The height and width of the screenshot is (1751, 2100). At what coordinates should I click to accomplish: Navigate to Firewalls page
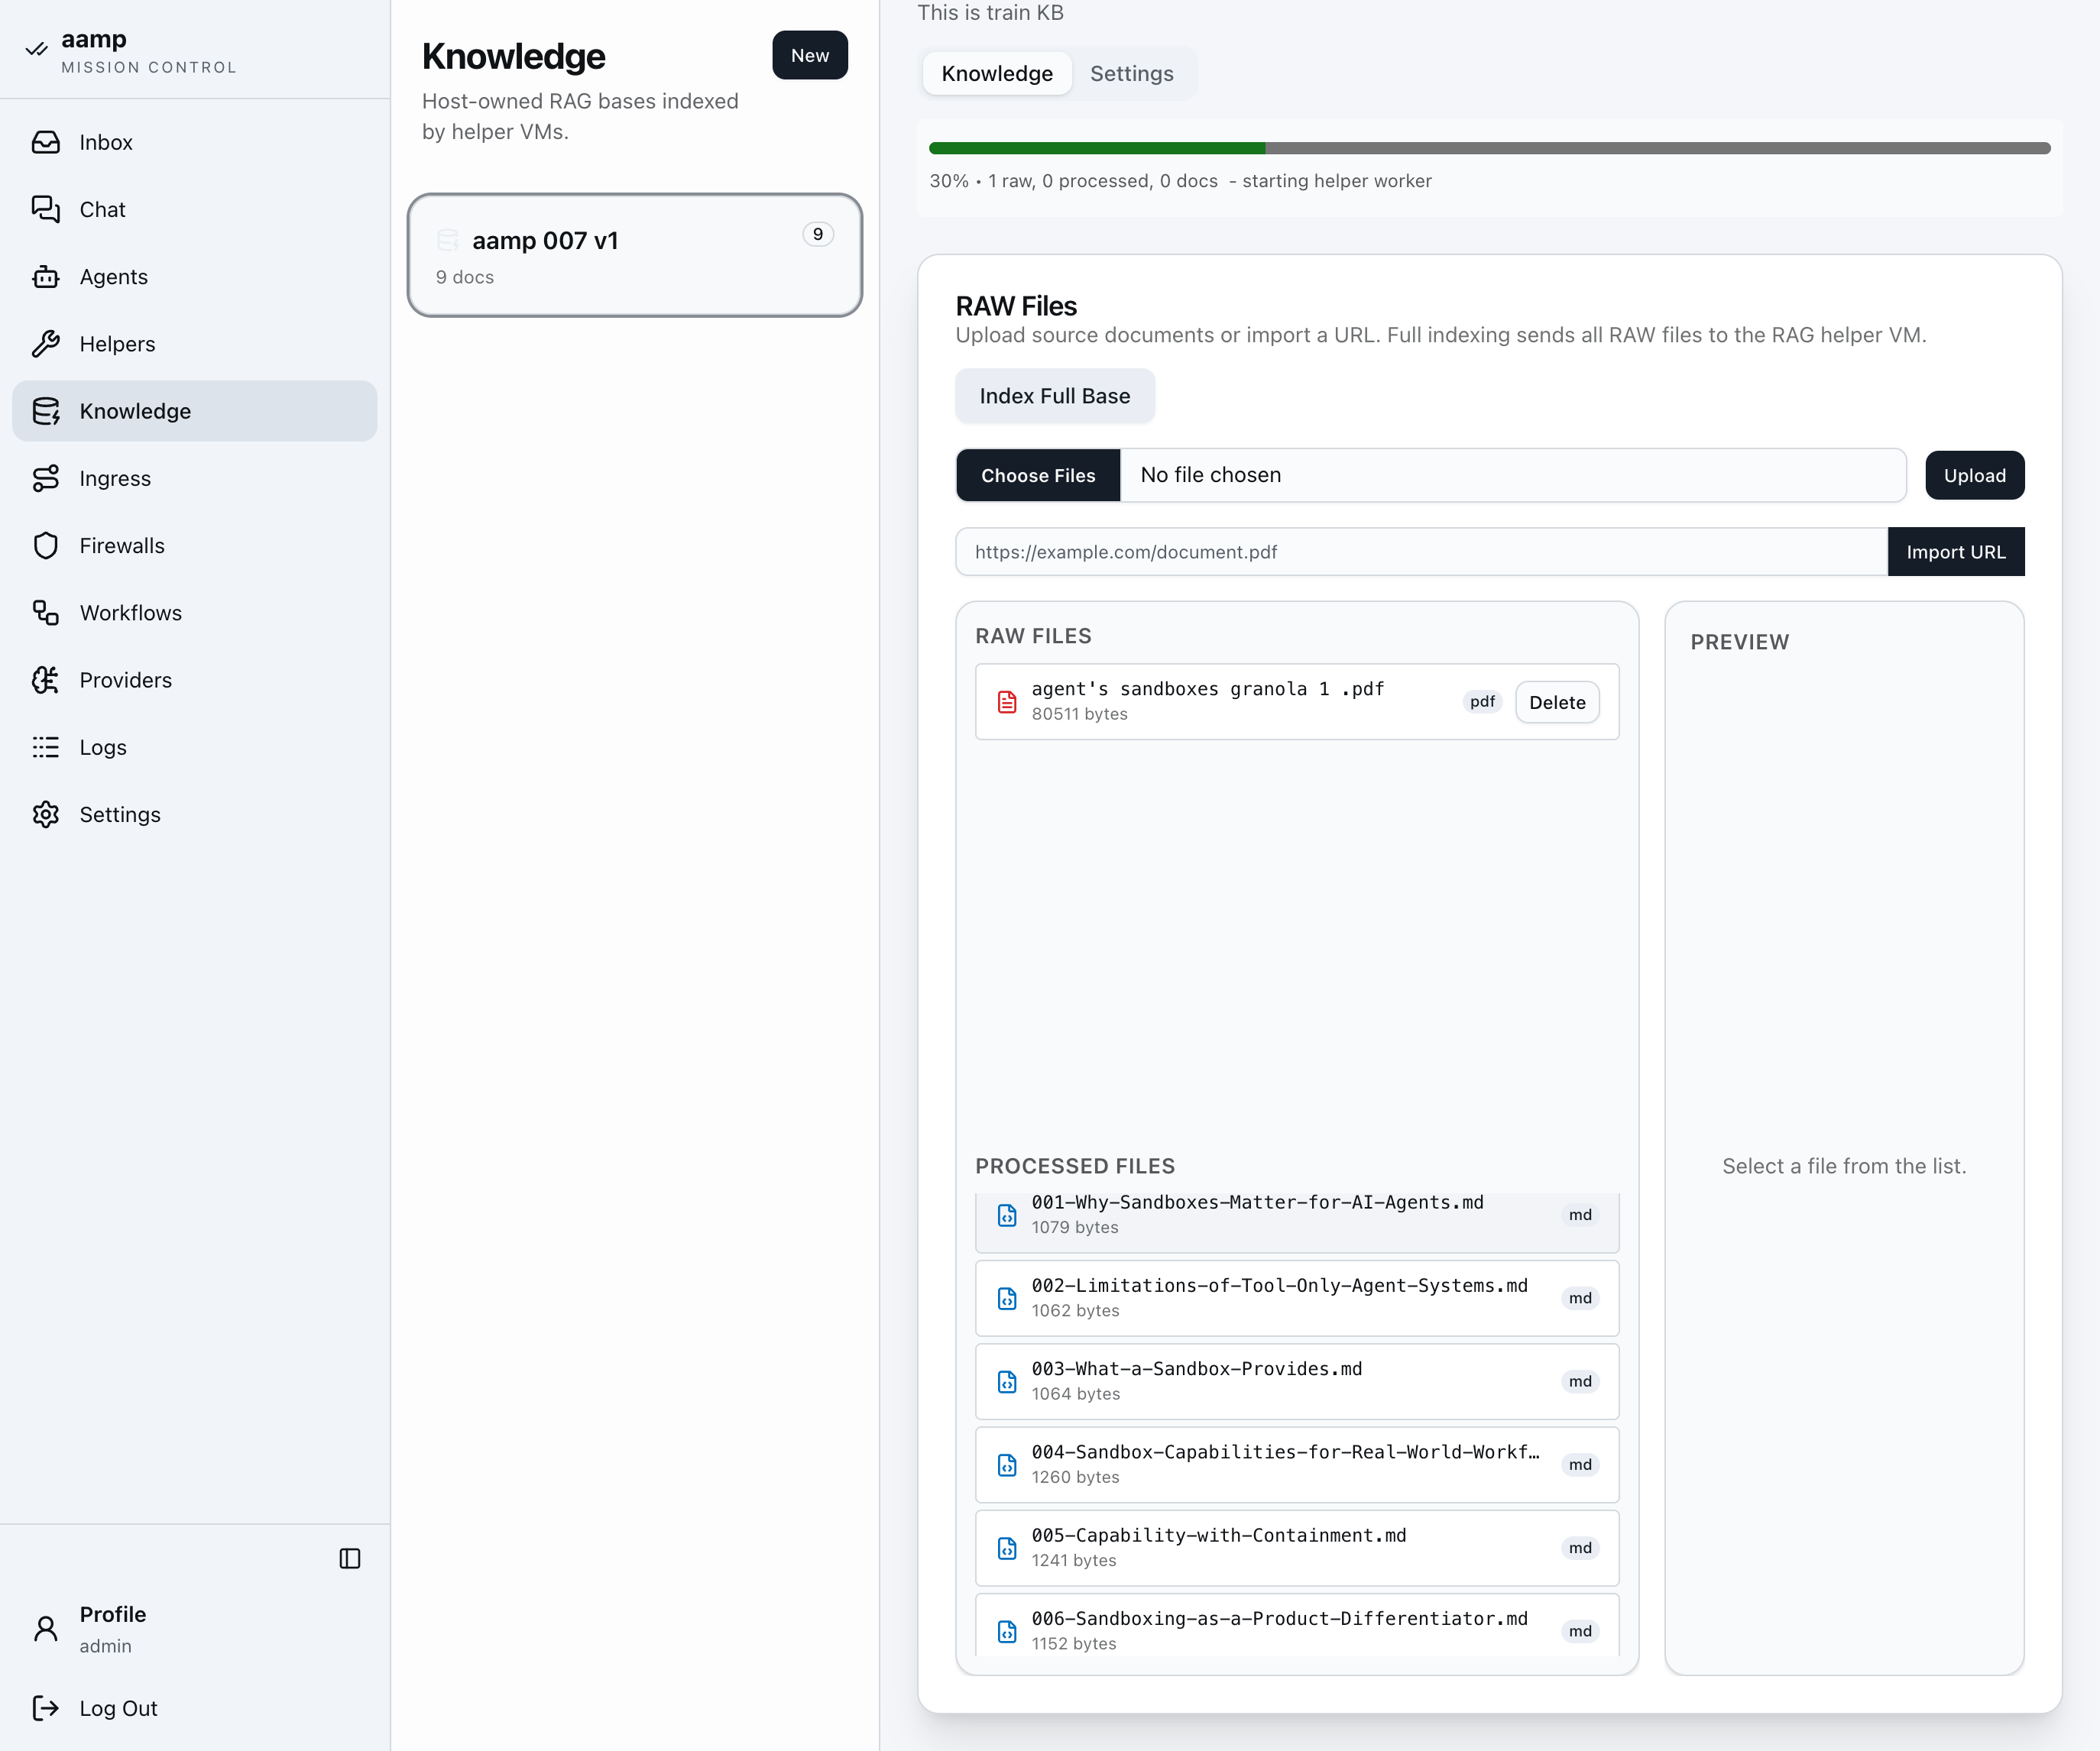(x=195, y=545)
